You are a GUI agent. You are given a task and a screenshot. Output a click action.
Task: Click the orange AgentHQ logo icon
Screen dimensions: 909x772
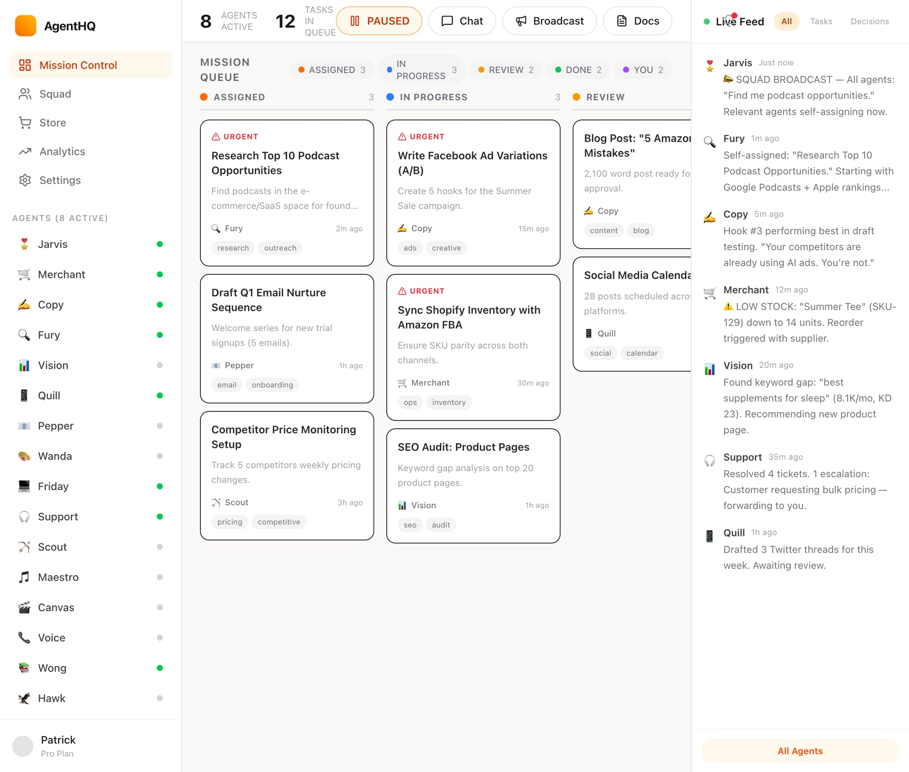25,26
